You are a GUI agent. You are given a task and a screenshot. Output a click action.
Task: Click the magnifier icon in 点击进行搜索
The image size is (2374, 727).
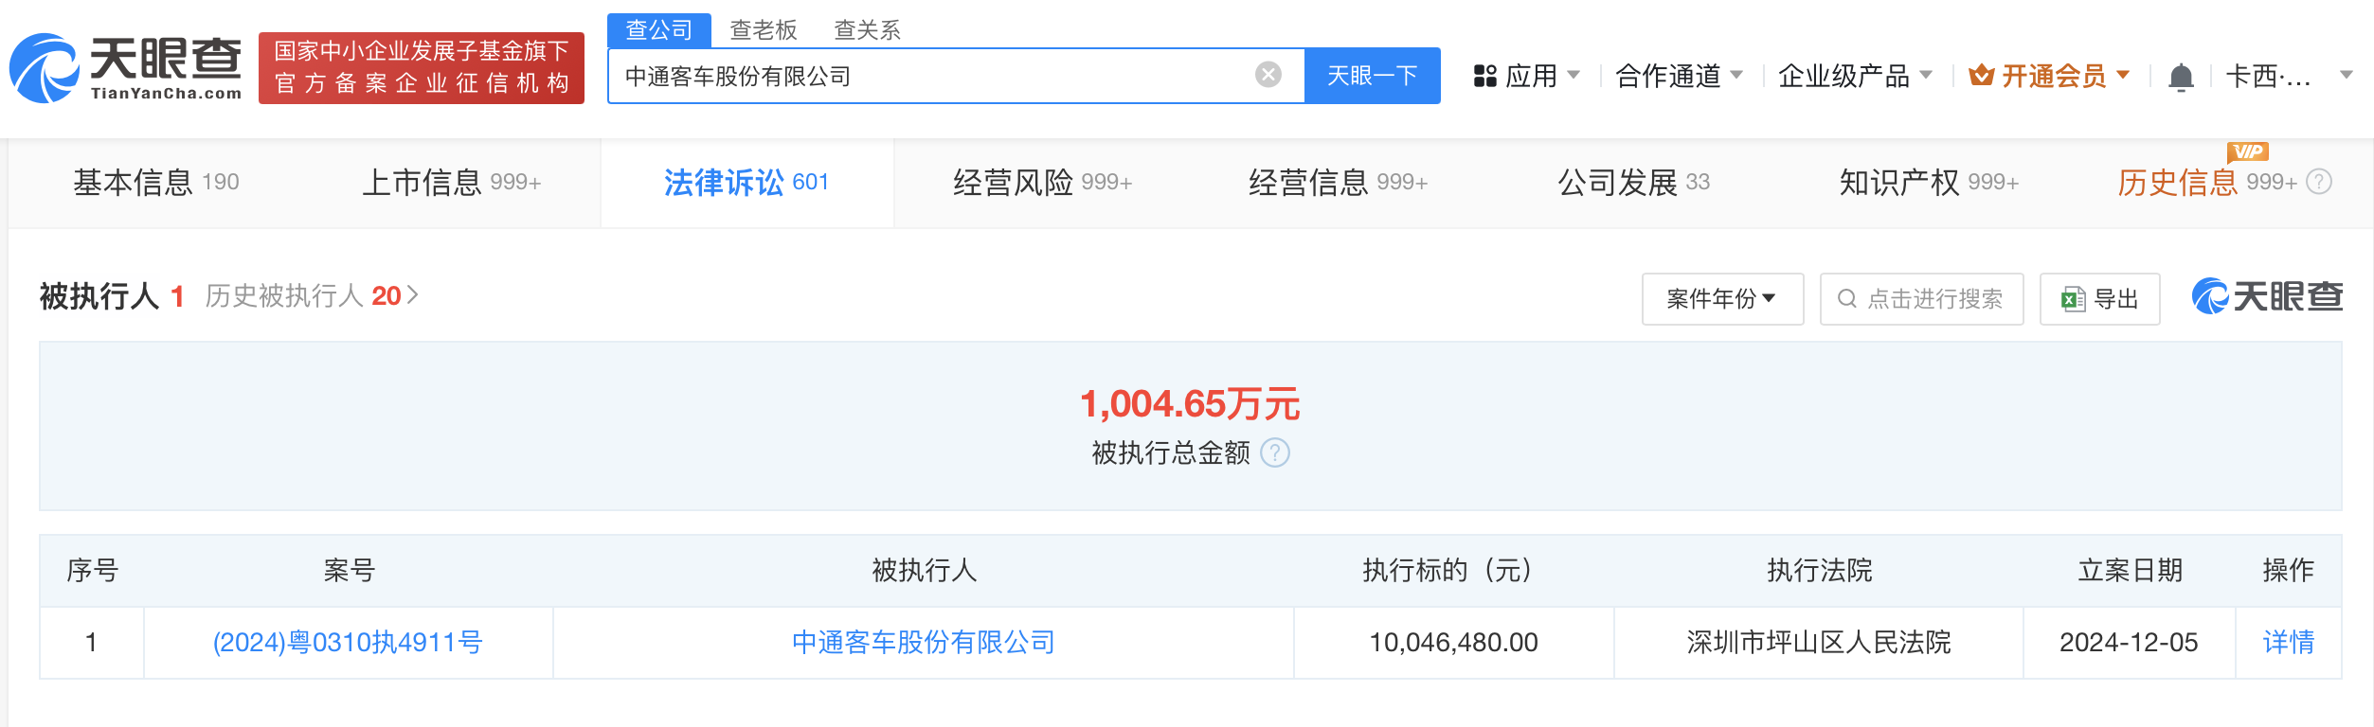pyautogui.click(x=1846, y=299)
